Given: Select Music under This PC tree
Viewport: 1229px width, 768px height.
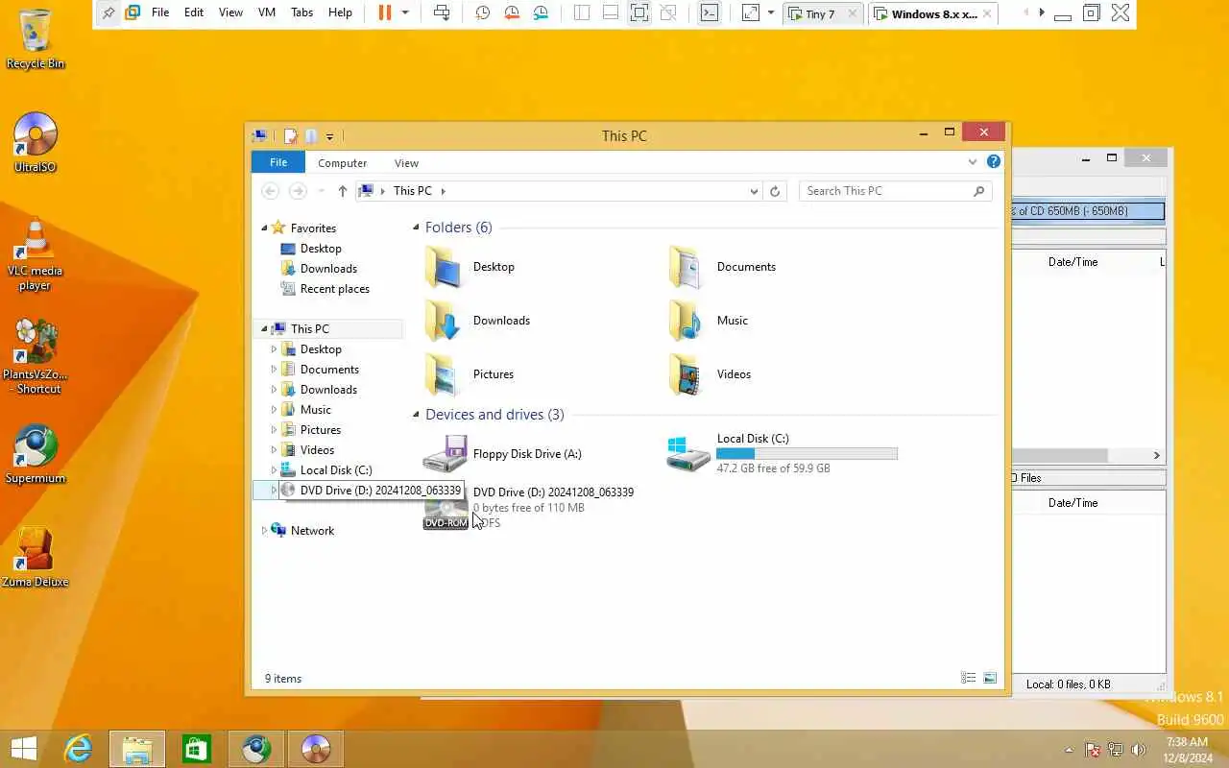Looking at the screenshot, I should (x=315, y=410).
